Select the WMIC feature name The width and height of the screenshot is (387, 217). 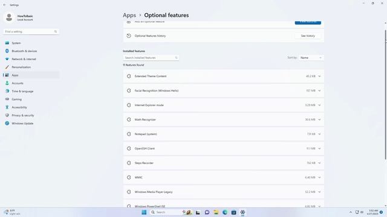(x=138, y=177)
